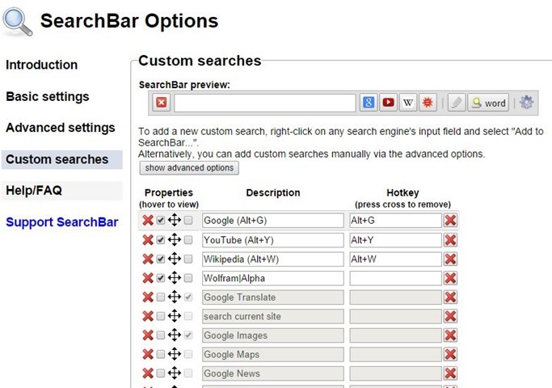Close the SearchBar preview with red X

tap(161, 103)
